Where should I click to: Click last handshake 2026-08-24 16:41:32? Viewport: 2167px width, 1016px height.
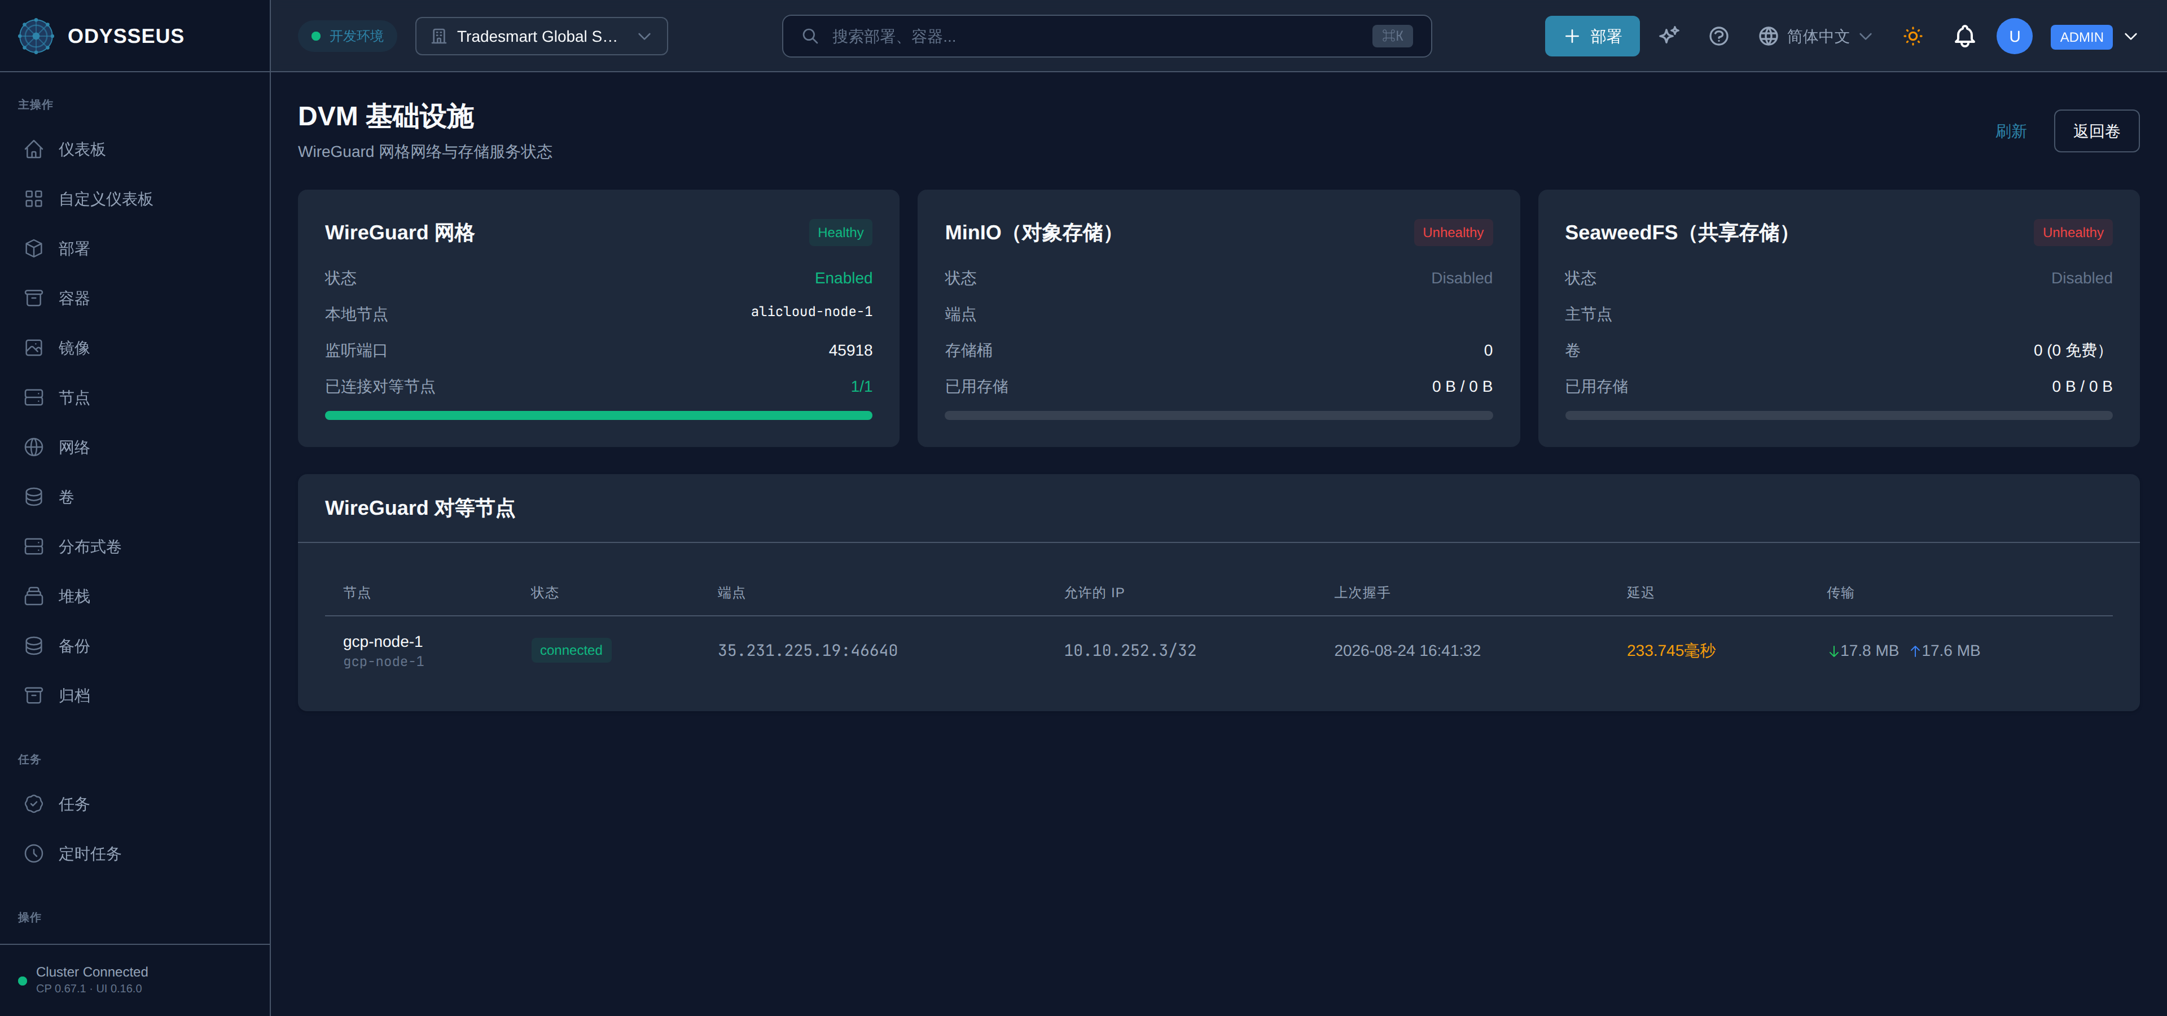[x=1406, y=650]
